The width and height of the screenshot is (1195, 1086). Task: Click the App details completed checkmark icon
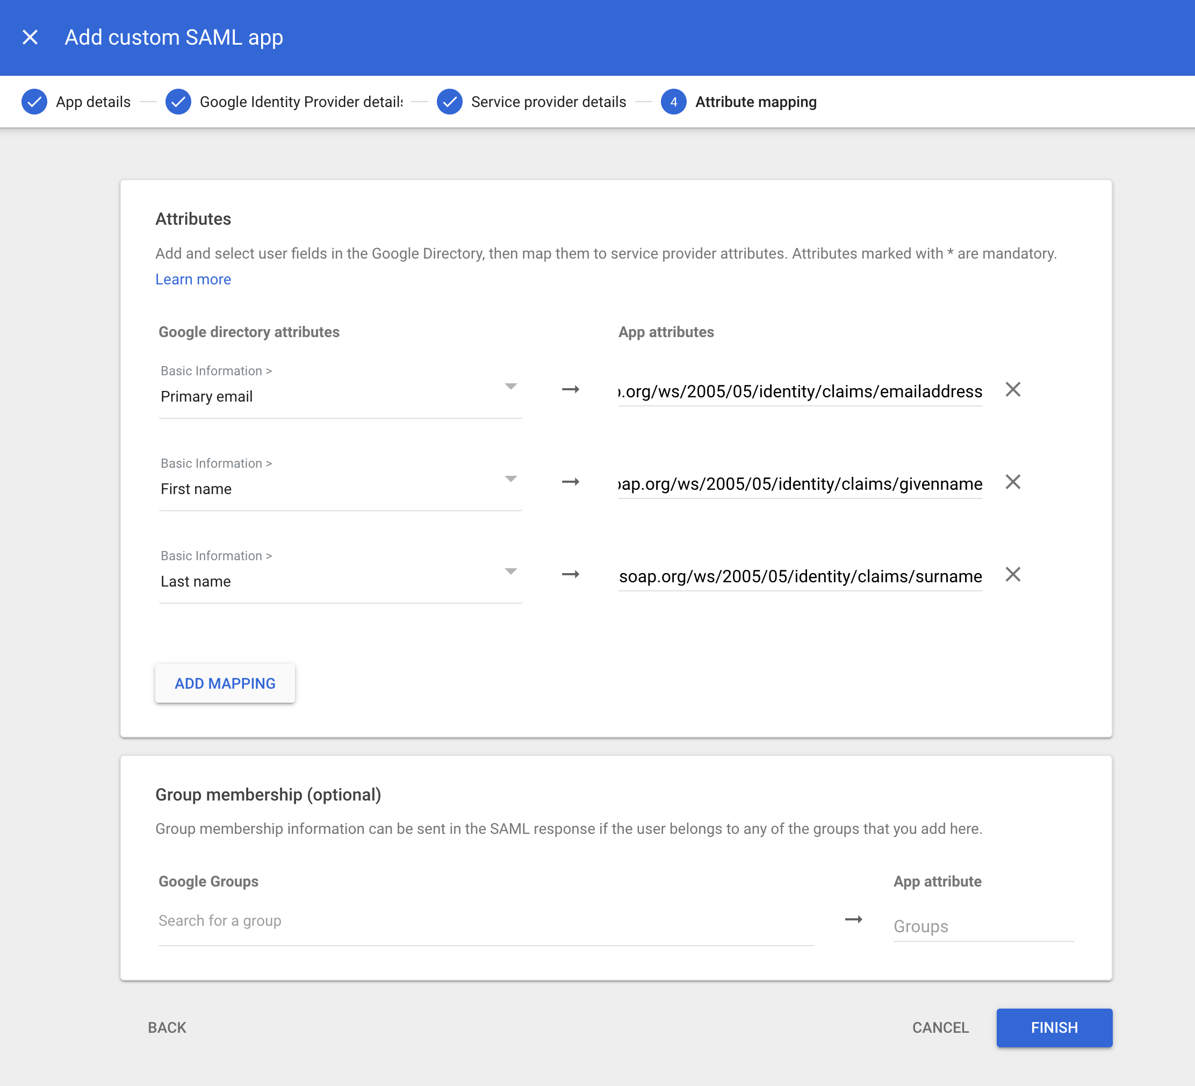(x=34, y=102)
